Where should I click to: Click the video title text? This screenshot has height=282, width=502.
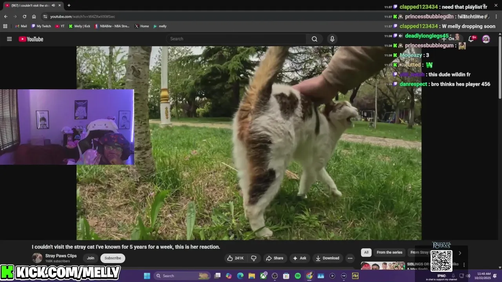click(x=126, y=247)
